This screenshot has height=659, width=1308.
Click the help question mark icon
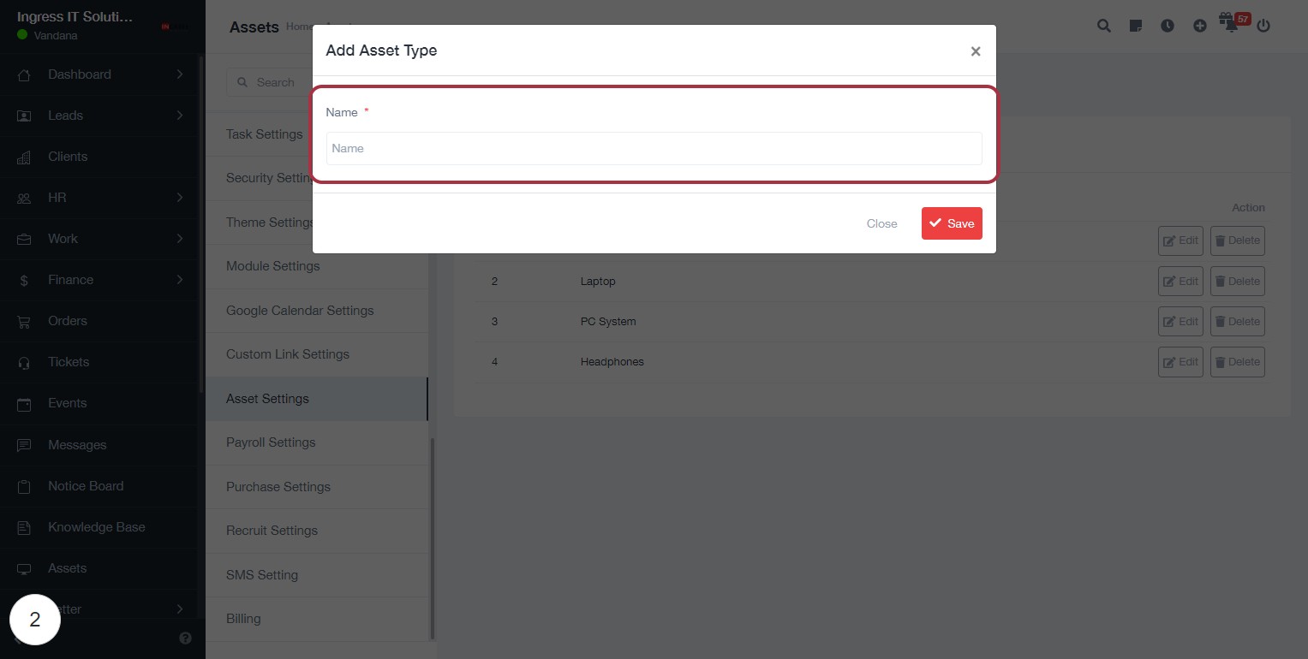(185, 638)
